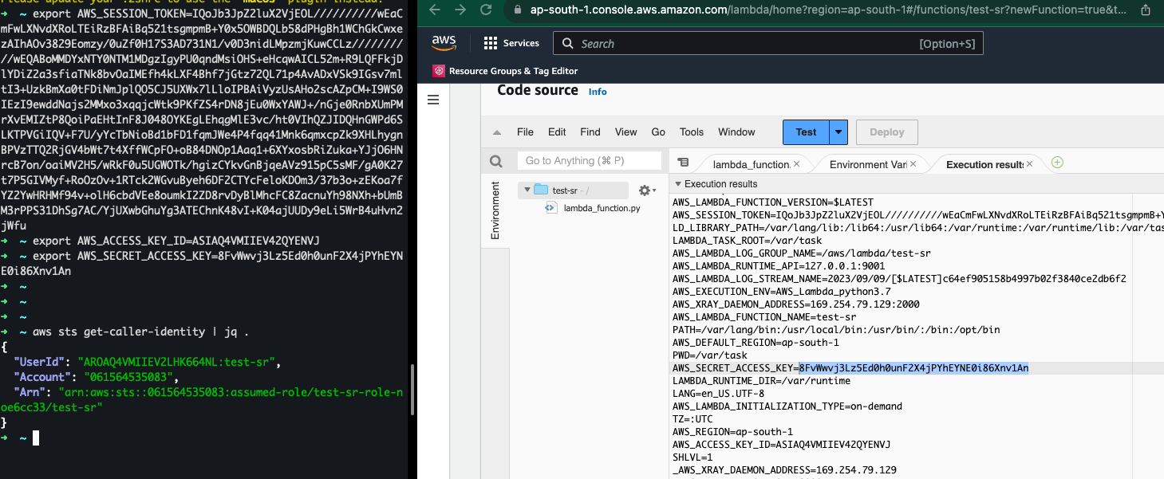Open the View menu
1164x479 pixels.
click(x=626, y=132)
